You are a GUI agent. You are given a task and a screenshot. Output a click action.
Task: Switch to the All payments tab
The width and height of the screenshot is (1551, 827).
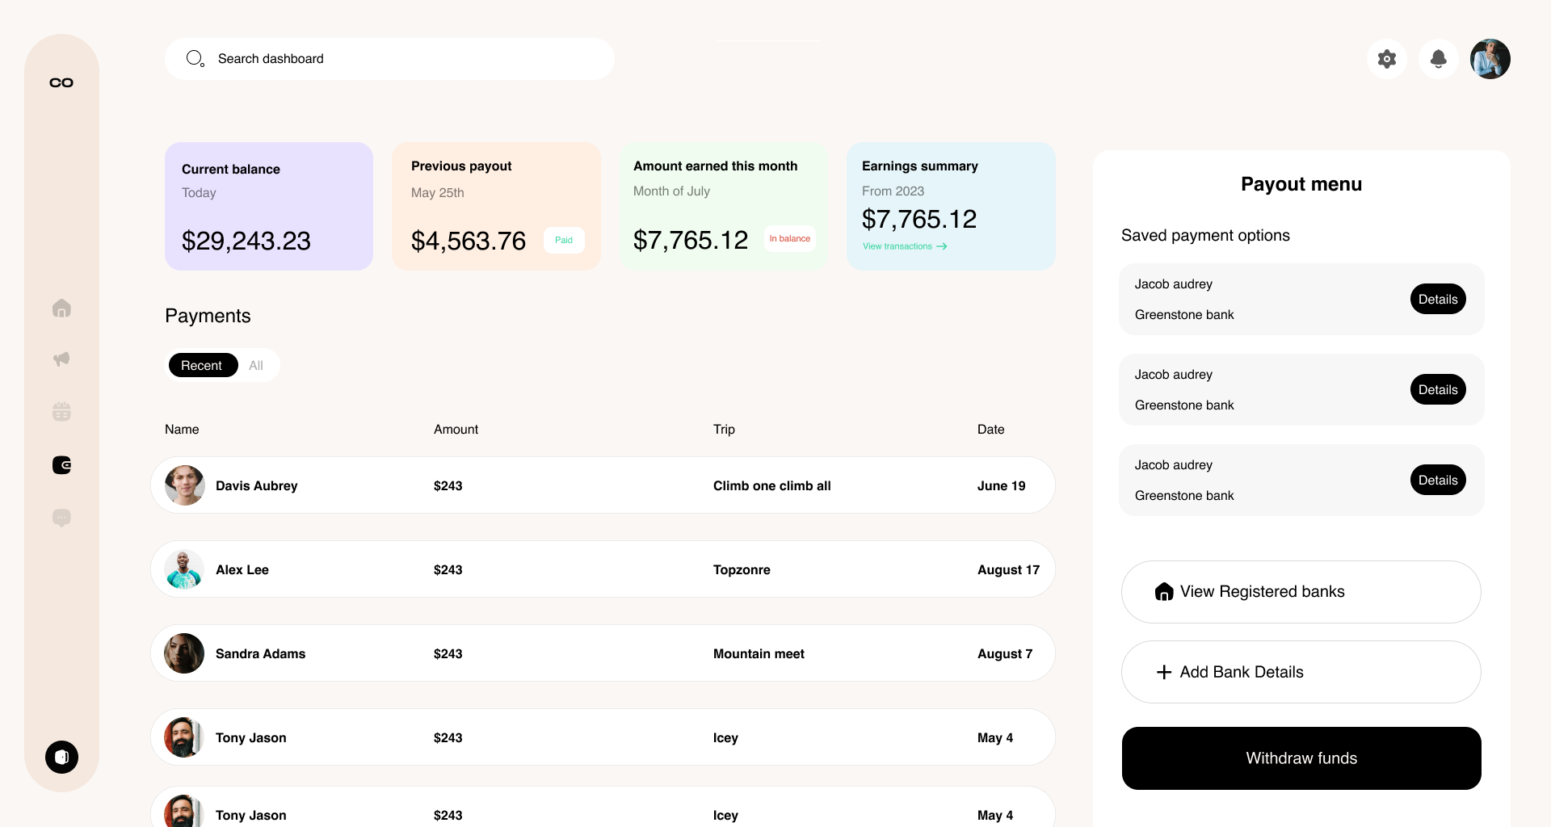(x=256, y=366)
